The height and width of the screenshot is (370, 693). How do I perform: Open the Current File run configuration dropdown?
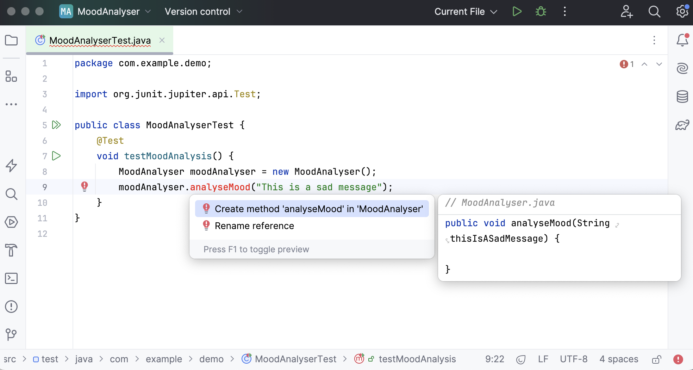point(466,11)
